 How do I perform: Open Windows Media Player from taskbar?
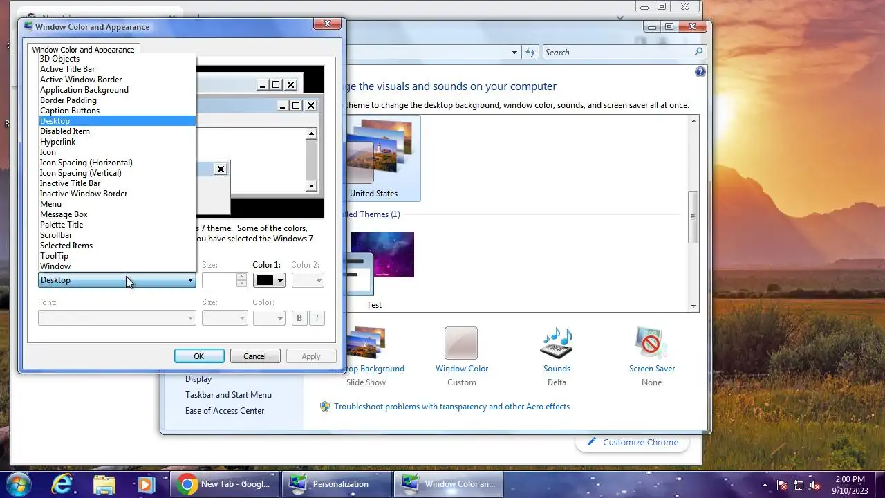point(145,484)
